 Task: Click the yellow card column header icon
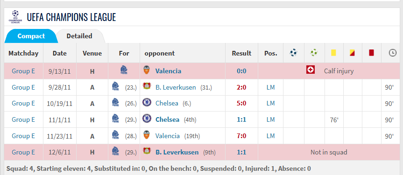(x=333, y=53)
